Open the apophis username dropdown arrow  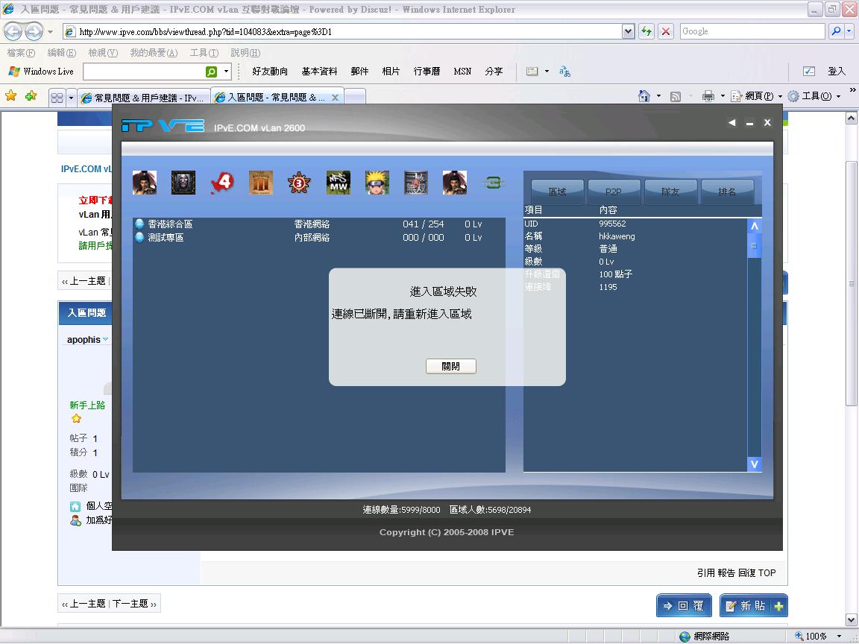point(105,340)
